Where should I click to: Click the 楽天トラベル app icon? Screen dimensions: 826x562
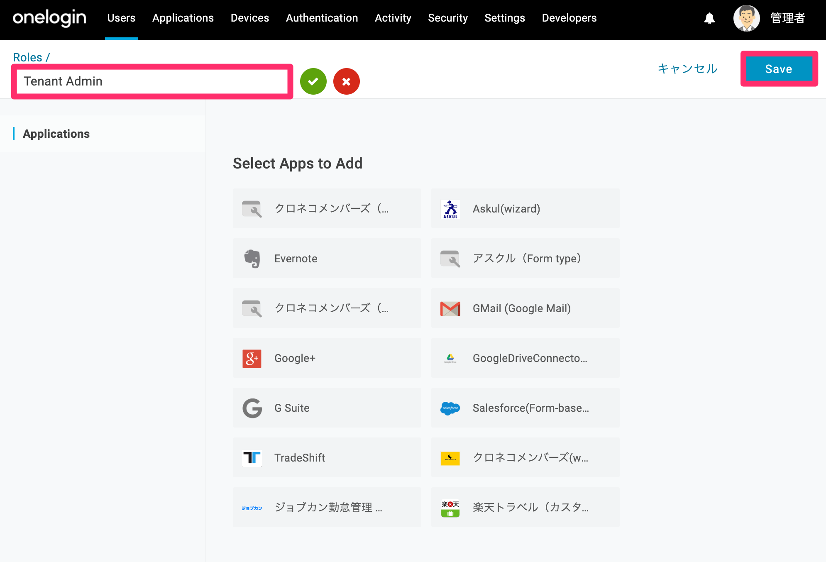coord(450,508)
